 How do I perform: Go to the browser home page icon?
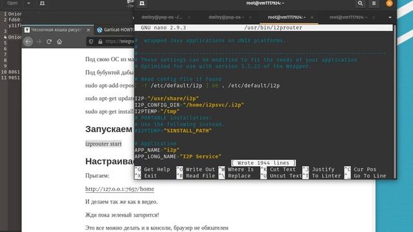point(59,41)
